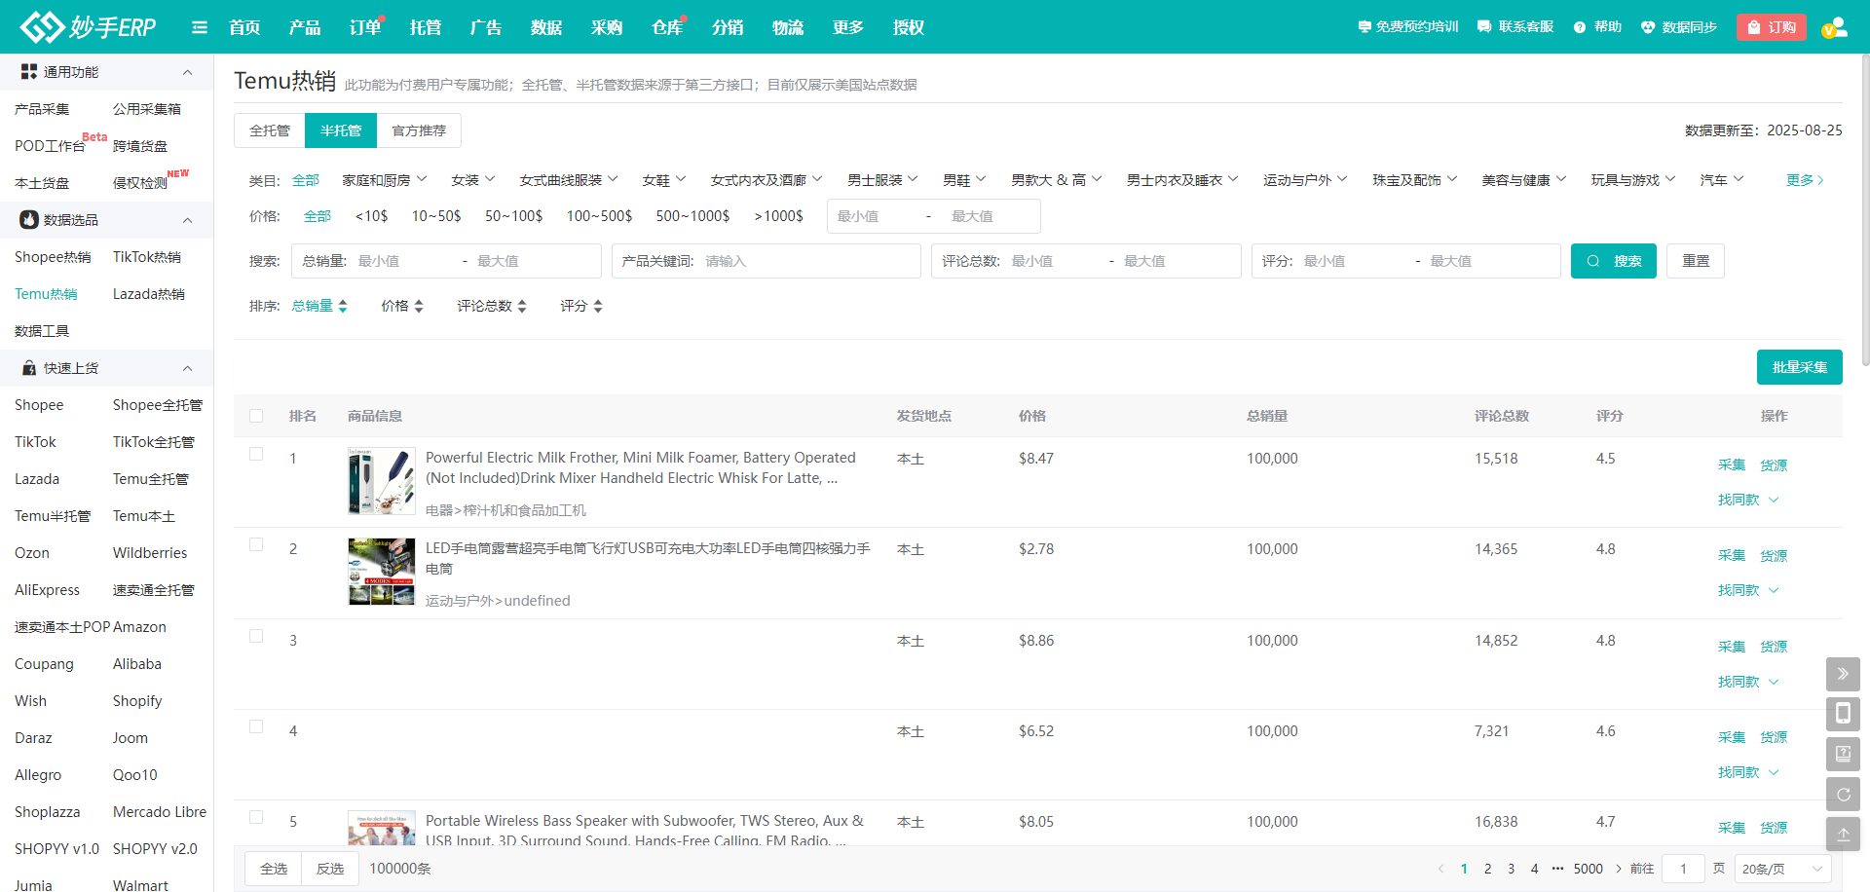
Task: Open the 帮助 help link
Action: (x=1597, y=27)
